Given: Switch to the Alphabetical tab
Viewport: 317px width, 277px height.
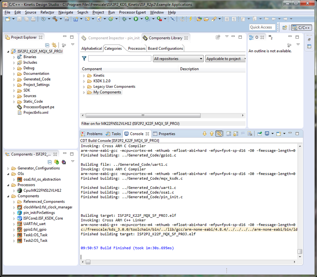Looking at the screenshot, I should coord(91,48).
